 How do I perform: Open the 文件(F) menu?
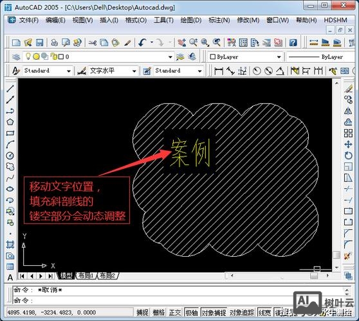tap(28, 20)
